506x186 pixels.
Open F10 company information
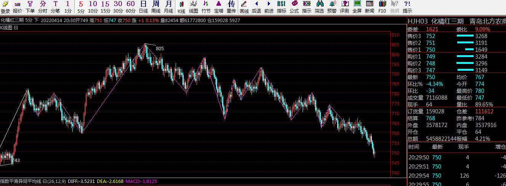pyautogui.click(x=382, y=7)
